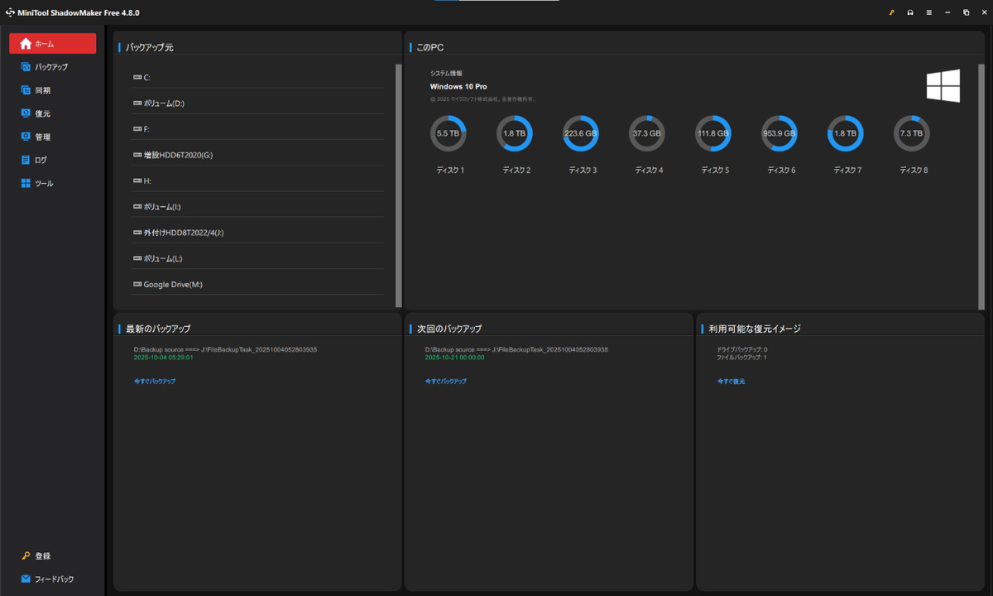Click the drive icon beside Google Drive(M:)

pos(137,284)
